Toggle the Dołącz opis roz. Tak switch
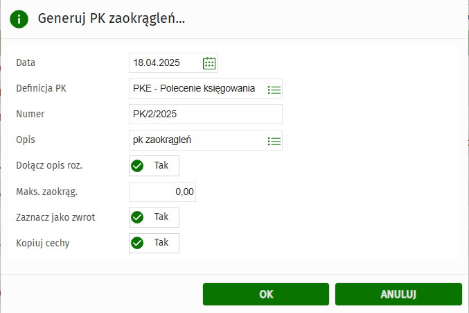 (154, 166)
